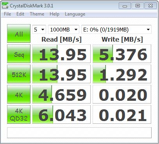Select the 4K write result 0.020

pyautogui.click(x=122, y=94)
